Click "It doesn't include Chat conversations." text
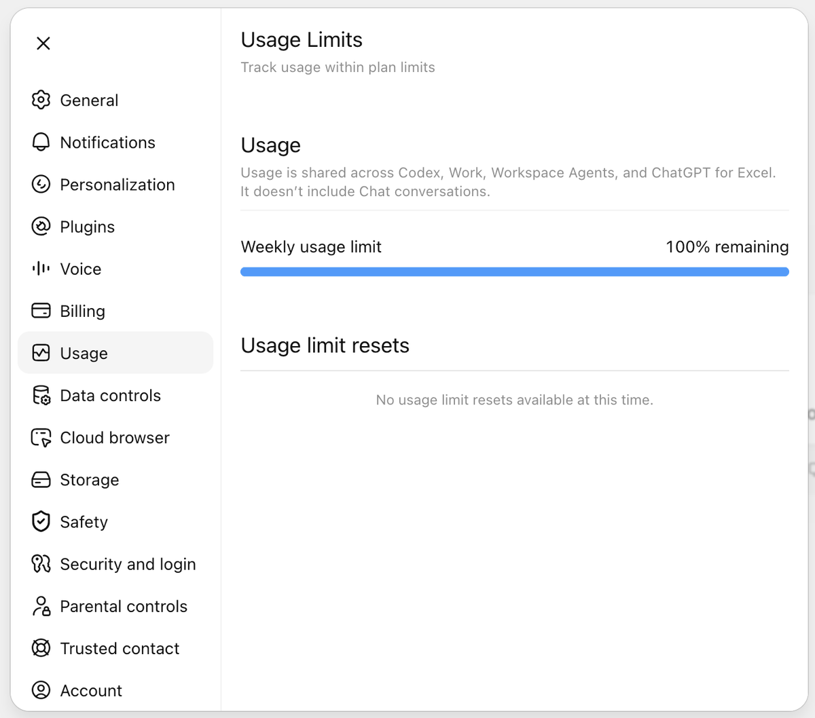Image resolution: width=815 pixels, height=718 pixels. pyautogui.click(x=365, y=191)
